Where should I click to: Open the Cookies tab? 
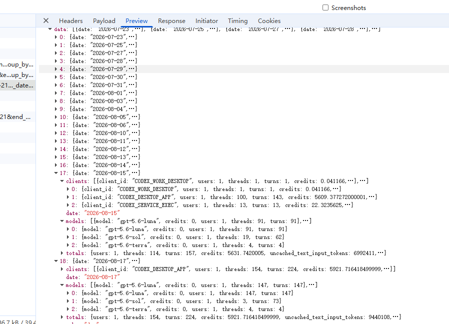tap(269, 21)
